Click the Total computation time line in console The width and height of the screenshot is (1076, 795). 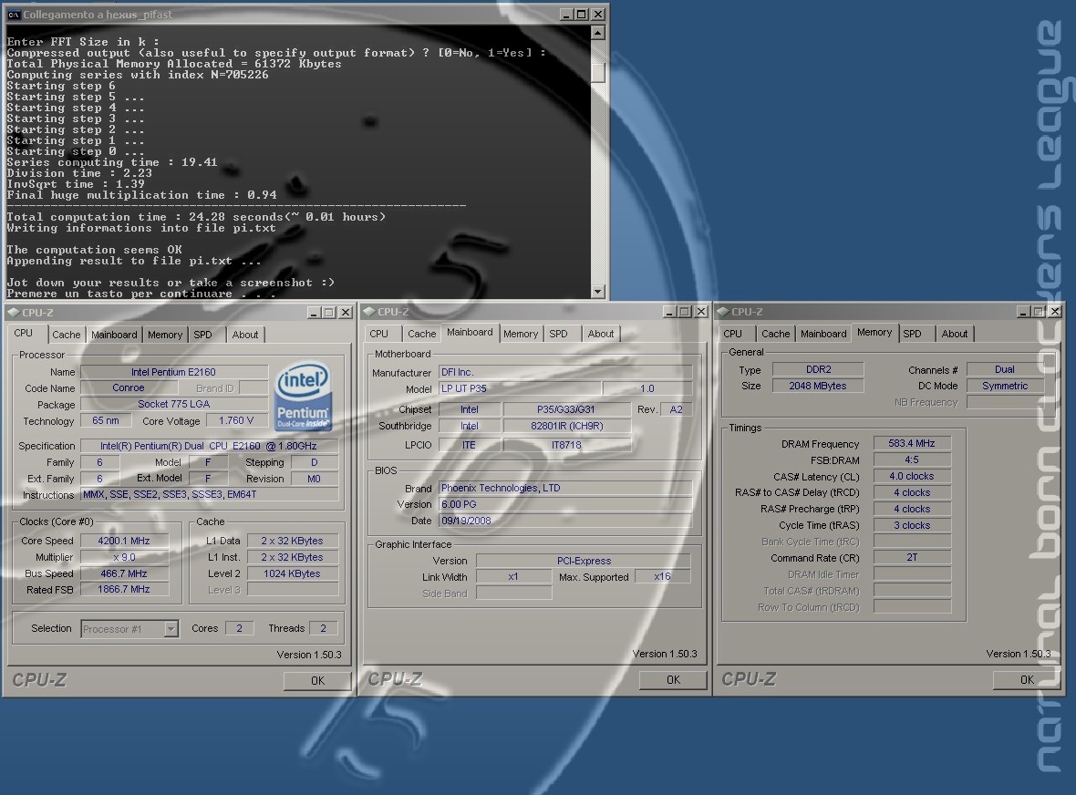196,217
